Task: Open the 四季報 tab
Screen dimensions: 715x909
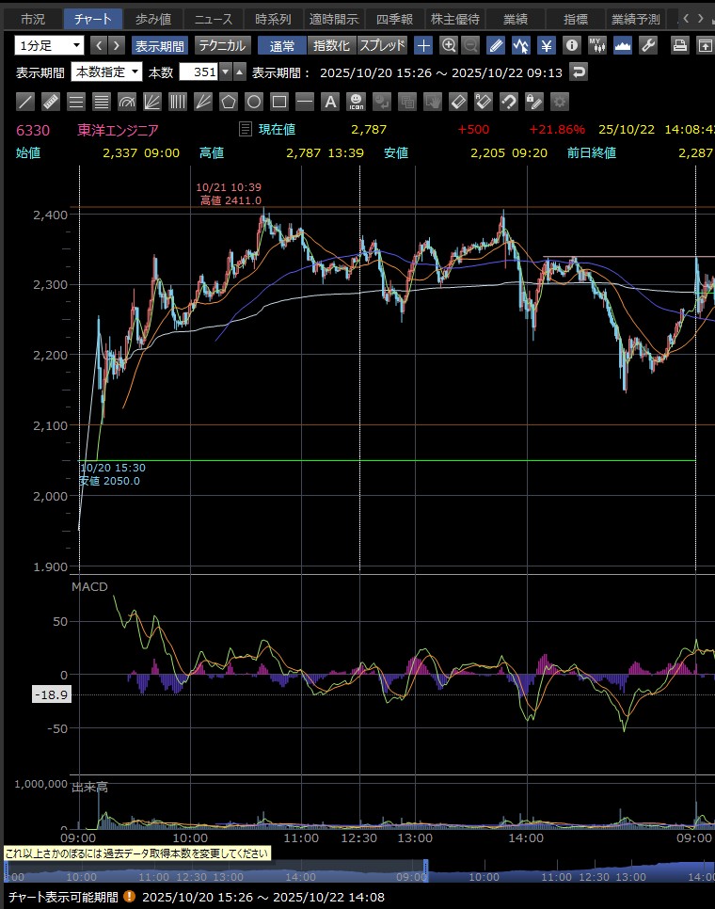Action: (394, 19)
